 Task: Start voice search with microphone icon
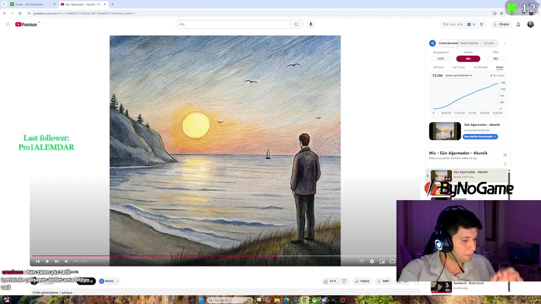point(311,24)
